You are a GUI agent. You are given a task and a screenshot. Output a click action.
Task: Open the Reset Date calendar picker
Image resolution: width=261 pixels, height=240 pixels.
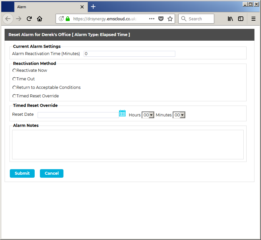pyautogui.click(x=122, y=113)
